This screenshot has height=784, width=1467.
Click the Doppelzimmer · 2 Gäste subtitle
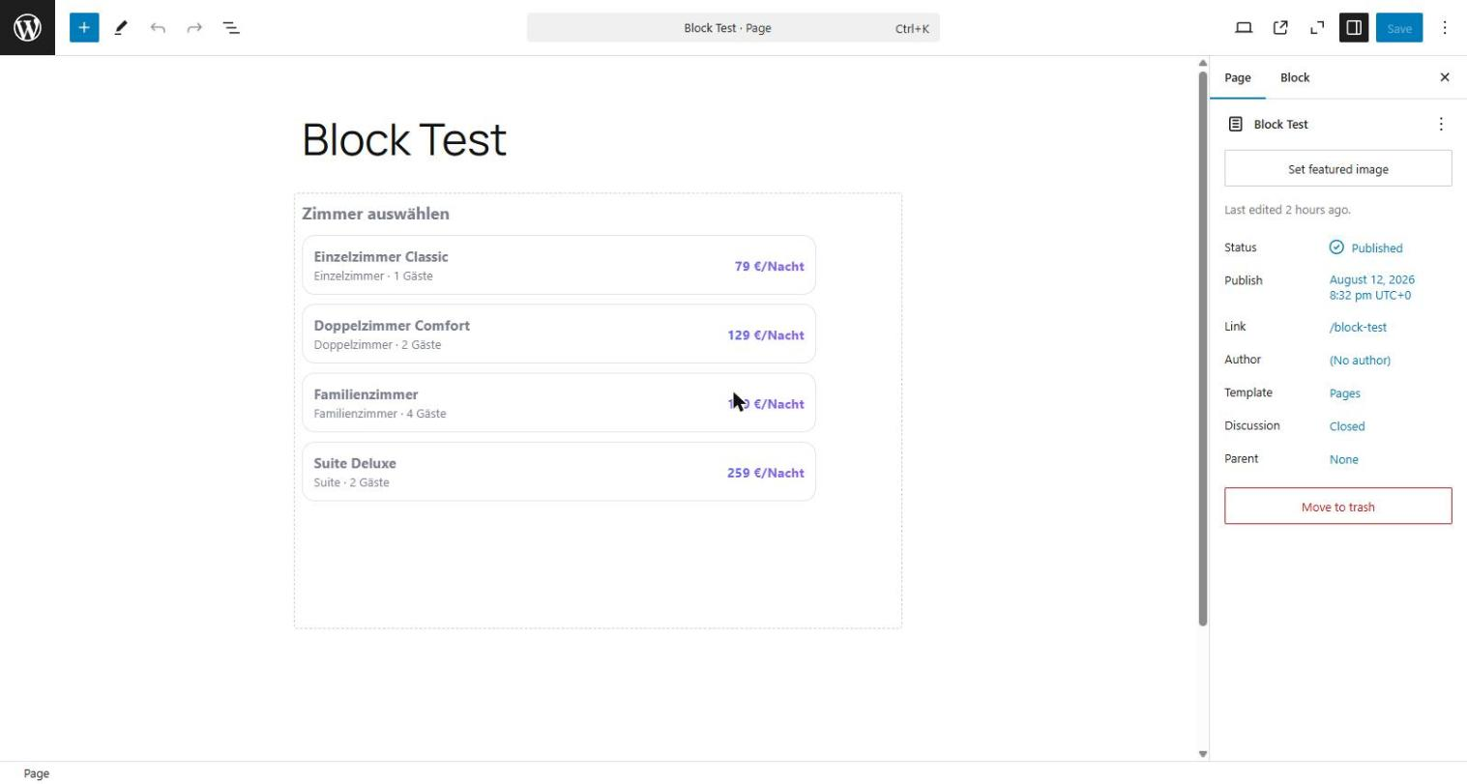377,344
